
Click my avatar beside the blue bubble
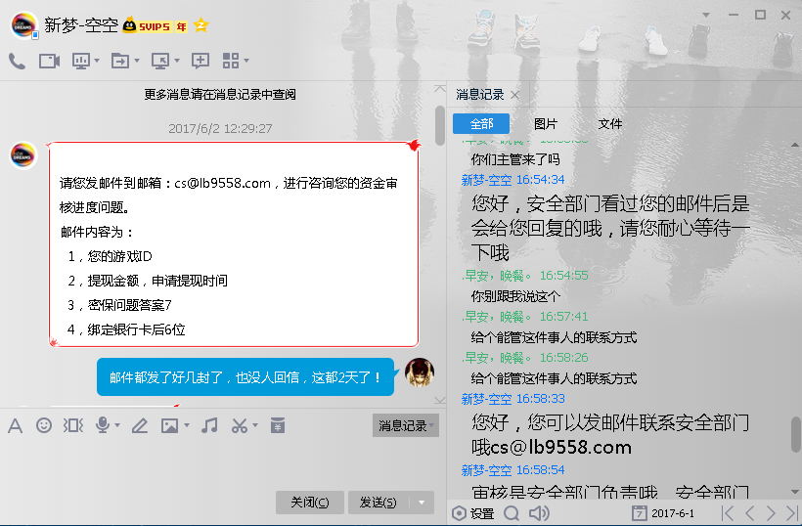coord(420,373)
